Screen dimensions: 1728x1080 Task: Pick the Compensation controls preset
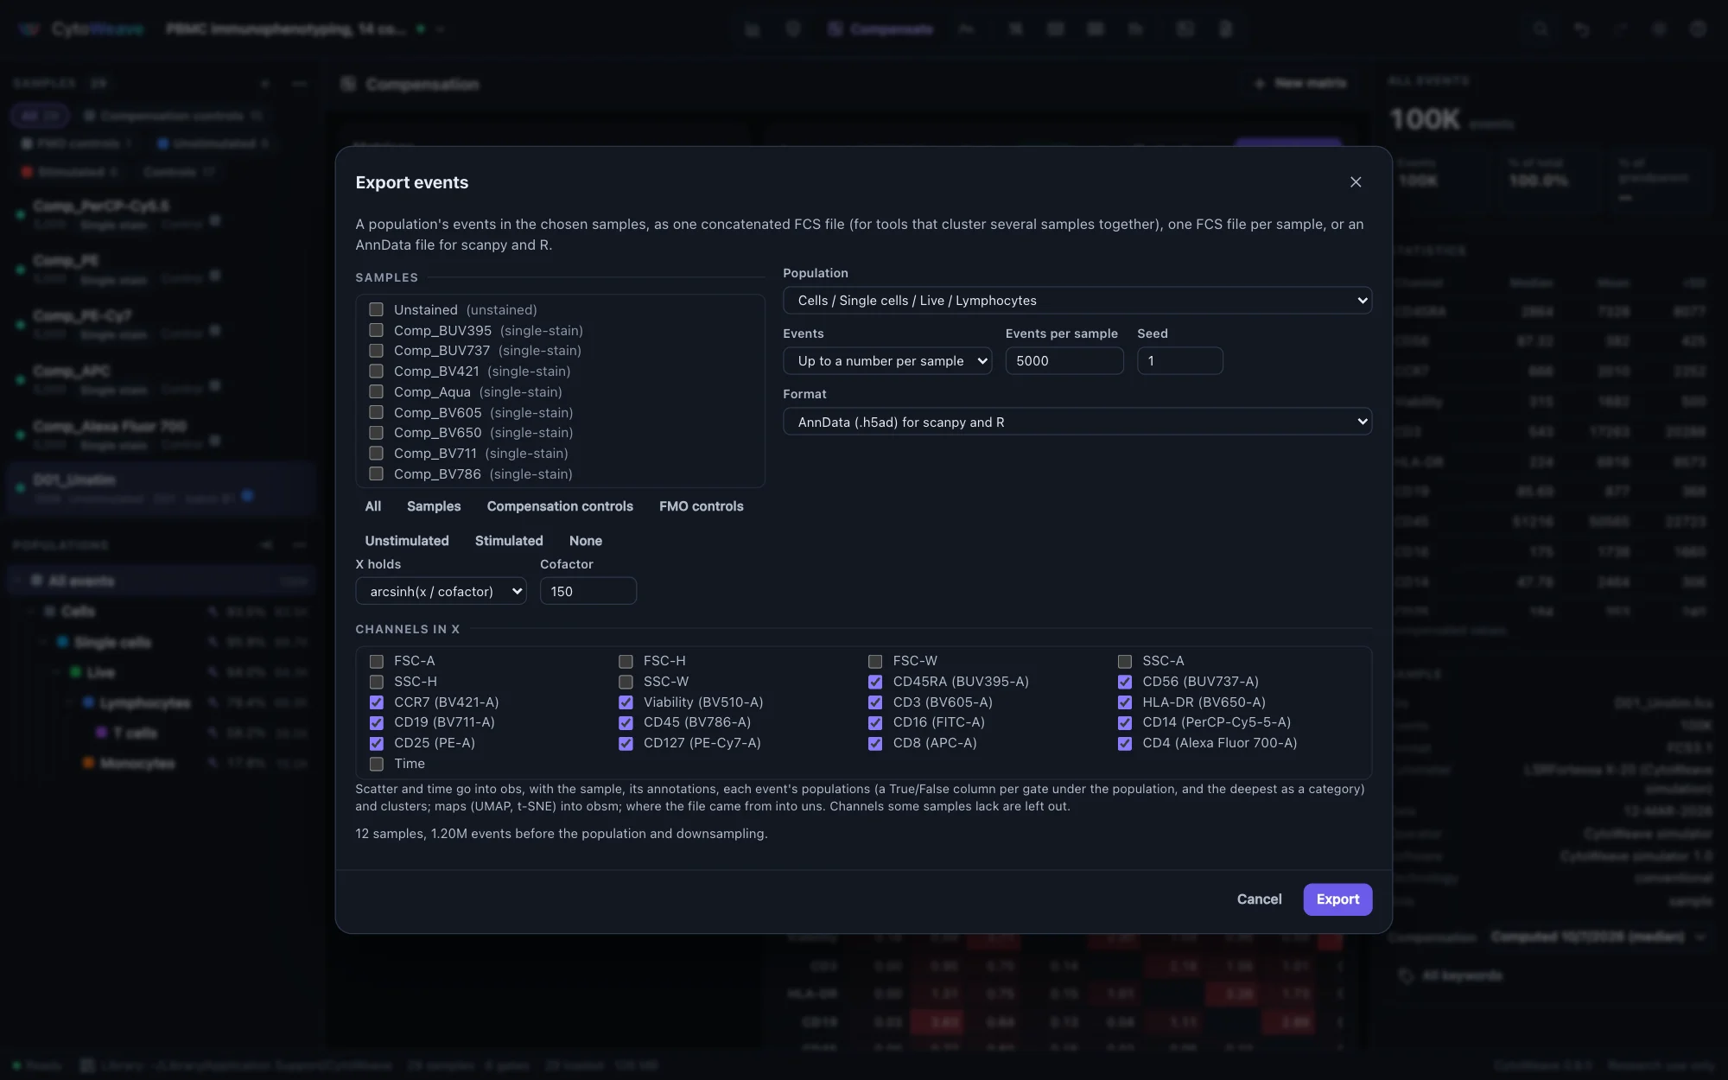[560, 506]
